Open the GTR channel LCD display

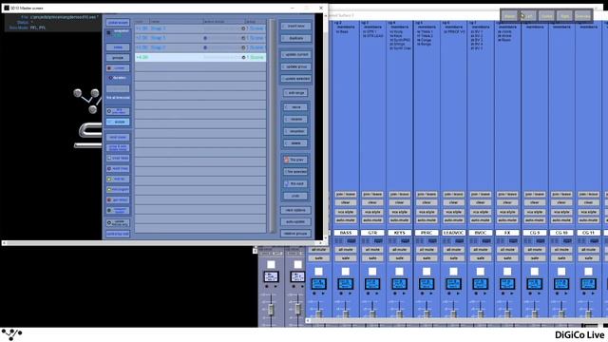(x=372, y=284)
